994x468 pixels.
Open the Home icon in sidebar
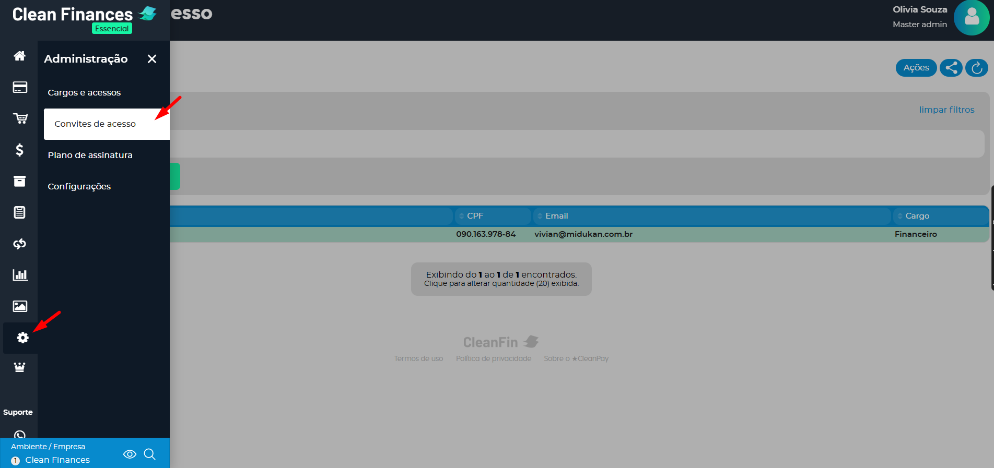20,56
